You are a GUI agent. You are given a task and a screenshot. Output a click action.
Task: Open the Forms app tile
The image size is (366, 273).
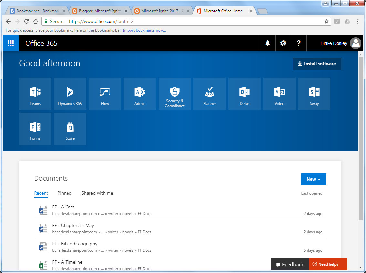(x=35, y=129)
